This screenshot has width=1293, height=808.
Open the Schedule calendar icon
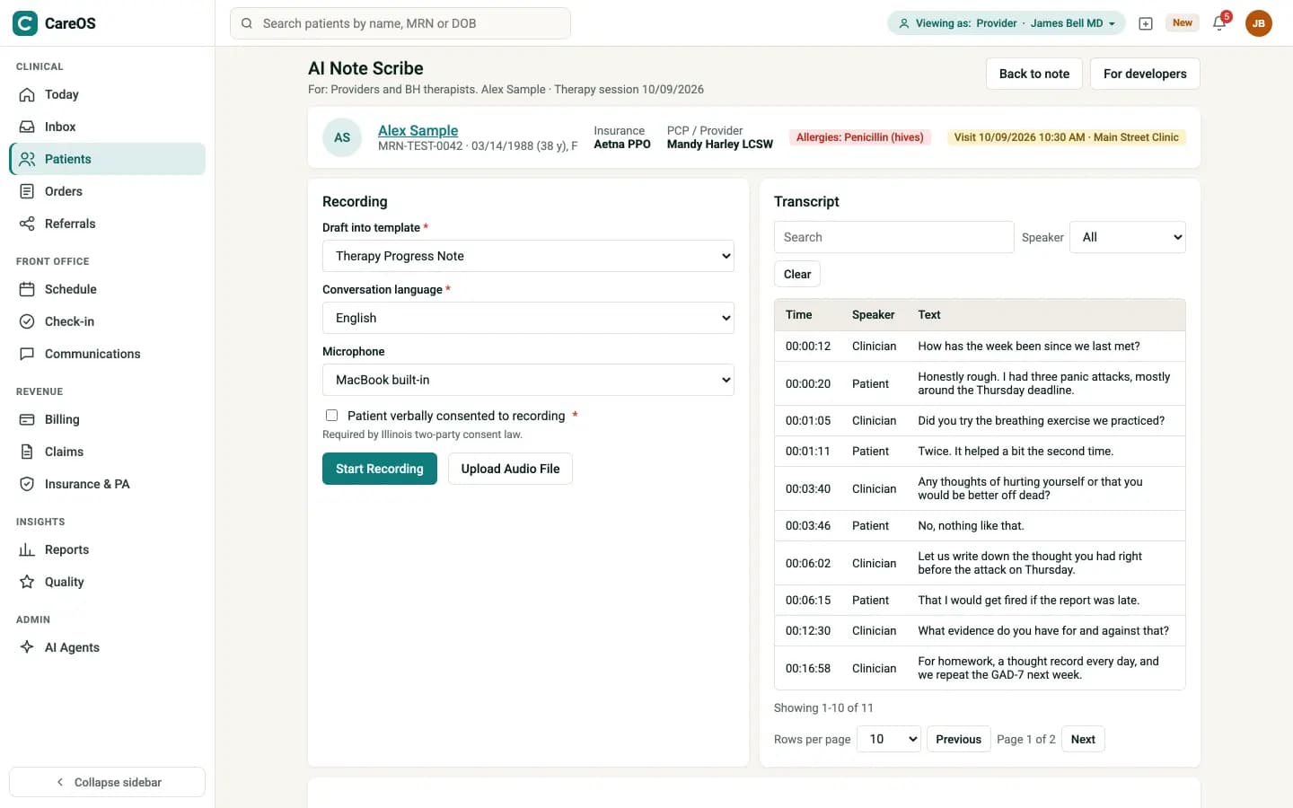(x=27, y=289)
